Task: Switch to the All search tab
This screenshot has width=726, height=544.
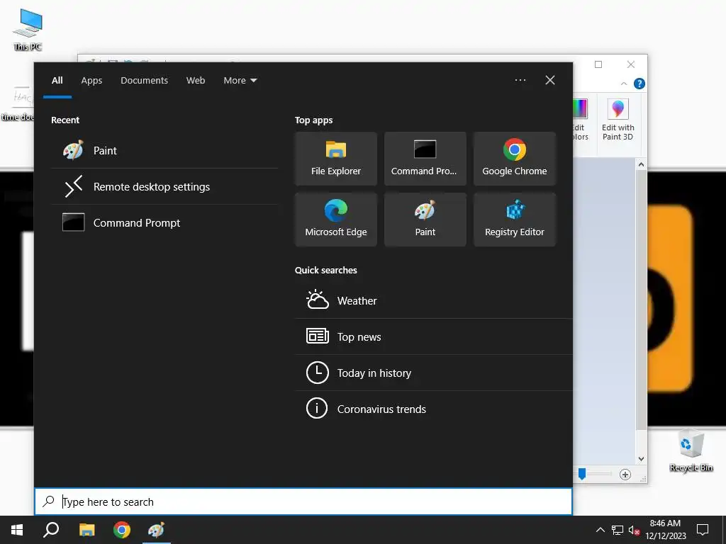Action: pyautogui.click(x=57, y=81)
